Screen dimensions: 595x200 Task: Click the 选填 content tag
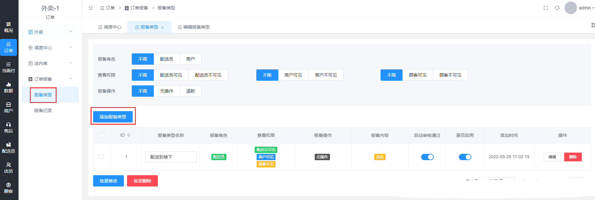pyautogui.click(x=380, y=157)
